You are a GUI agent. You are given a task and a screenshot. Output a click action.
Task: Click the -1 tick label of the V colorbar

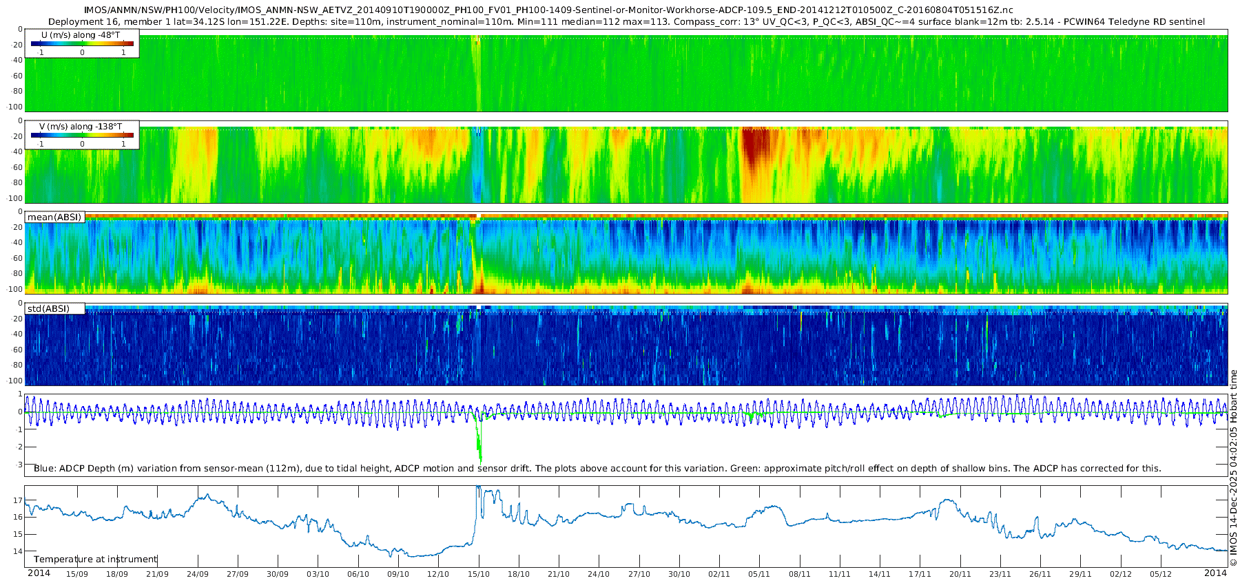point(41,144)
